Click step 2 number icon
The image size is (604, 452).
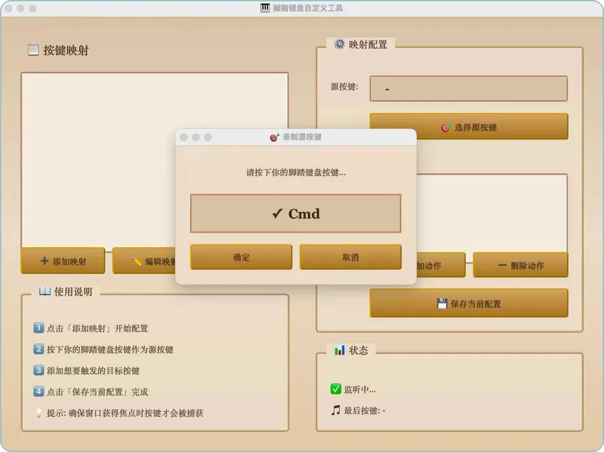38,349
